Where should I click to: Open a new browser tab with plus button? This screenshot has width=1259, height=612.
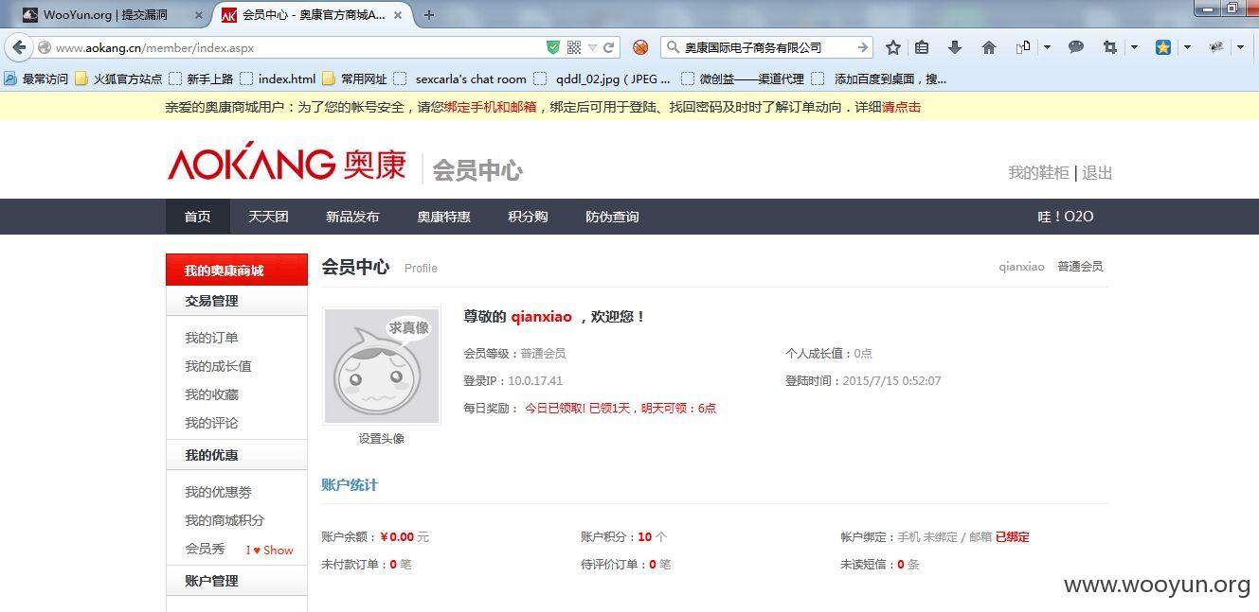429,14
